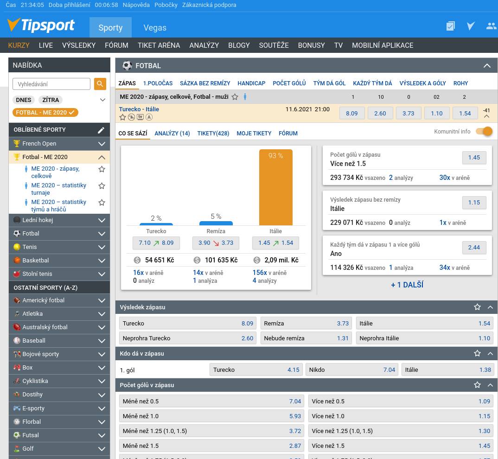
Task: Open VÝSLEDKY in main navigation
Action: click(79, 45)
